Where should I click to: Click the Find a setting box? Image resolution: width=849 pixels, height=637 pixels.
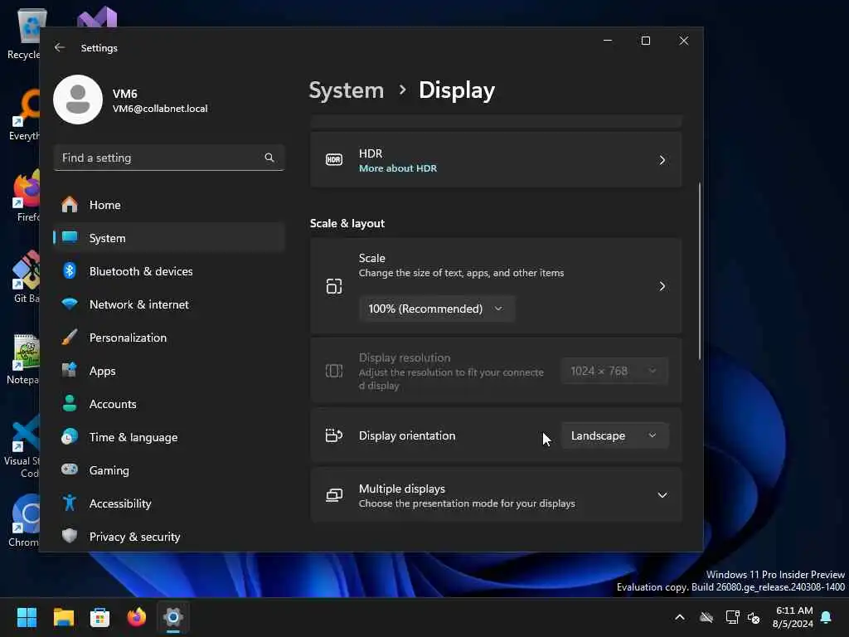pos(169,158)
